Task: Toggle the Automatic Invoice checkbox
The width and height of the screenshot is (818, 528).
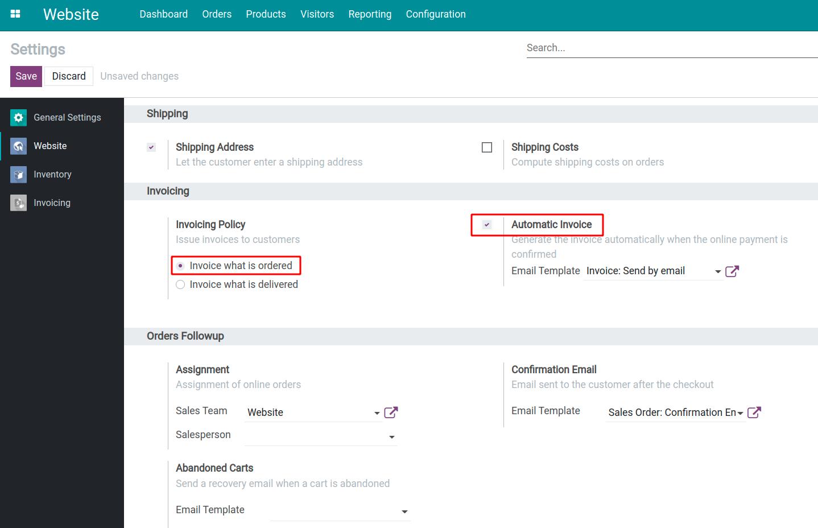Action: pos(487,225)
